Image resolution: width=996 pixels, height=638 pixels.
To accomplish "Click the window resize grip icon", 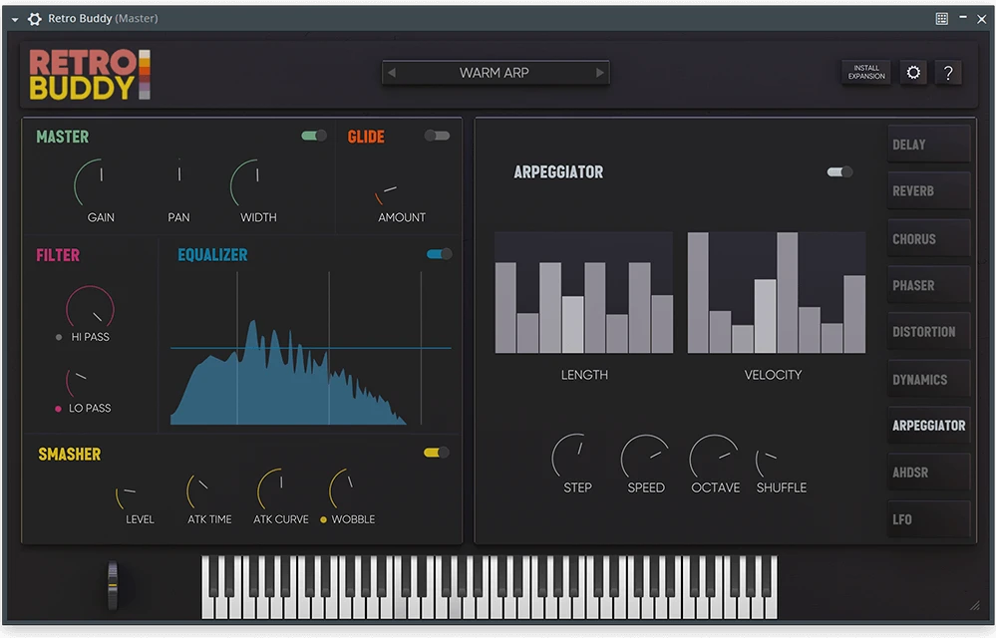I will coord(974,606).
